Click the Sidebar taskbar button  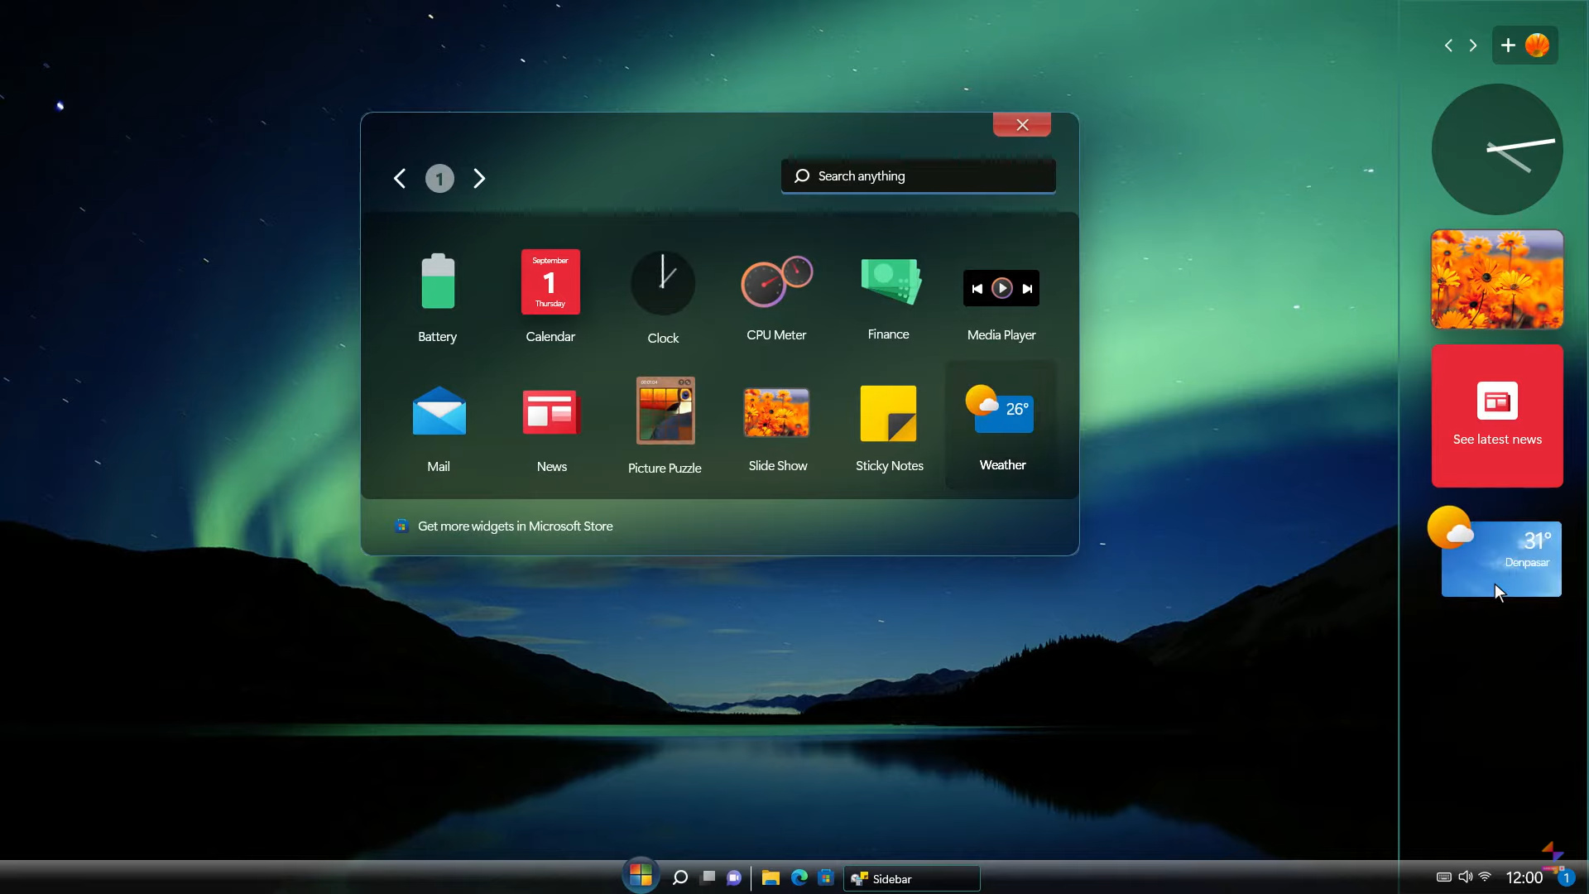click(911, 878)
